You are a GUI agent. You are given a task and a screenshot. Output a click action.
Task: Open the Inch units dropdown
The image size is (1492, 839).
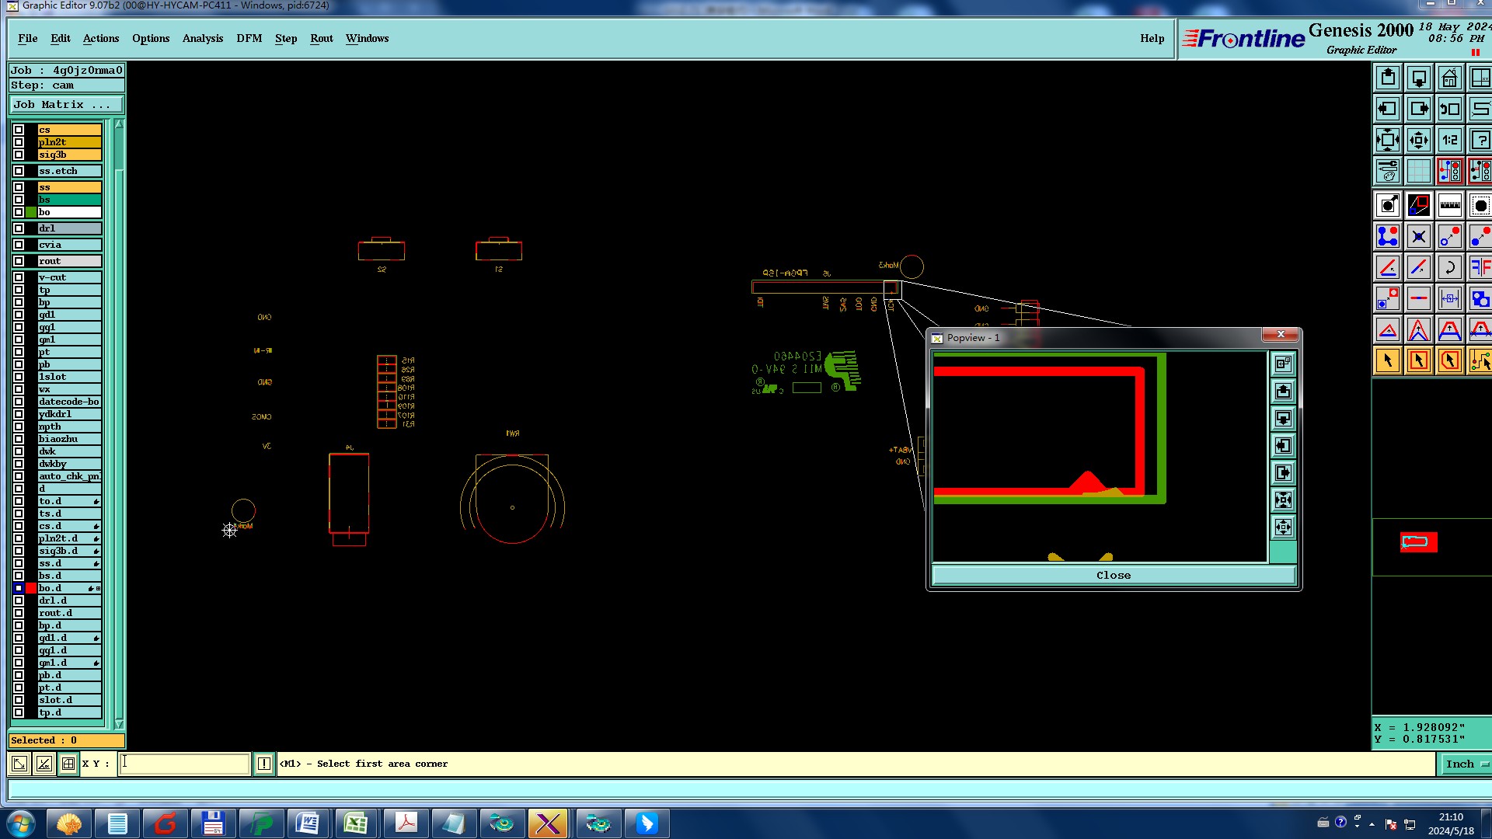point(1466,764)
